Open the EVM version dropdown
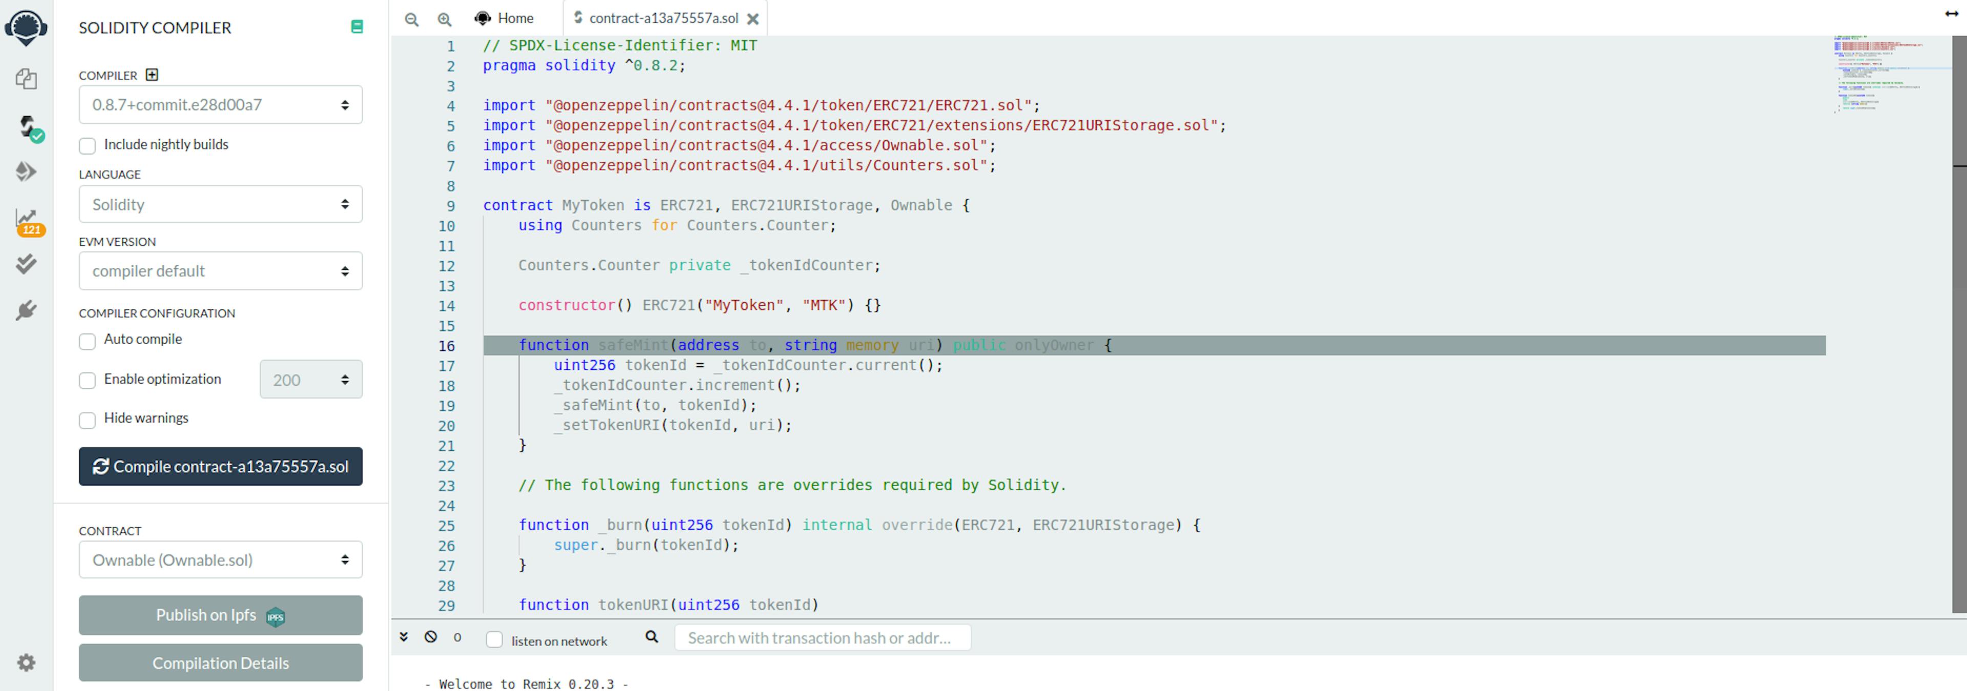 [221, 271]
